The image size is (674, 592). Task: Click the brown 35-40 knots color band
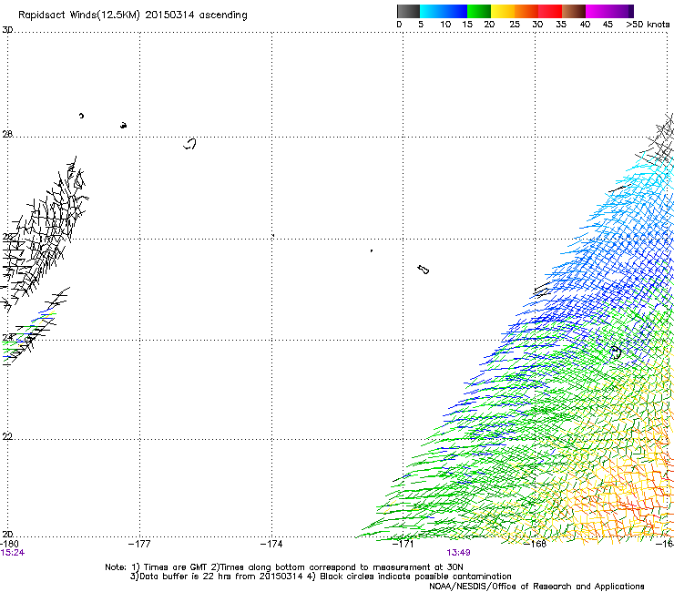[x=574, y=11]
